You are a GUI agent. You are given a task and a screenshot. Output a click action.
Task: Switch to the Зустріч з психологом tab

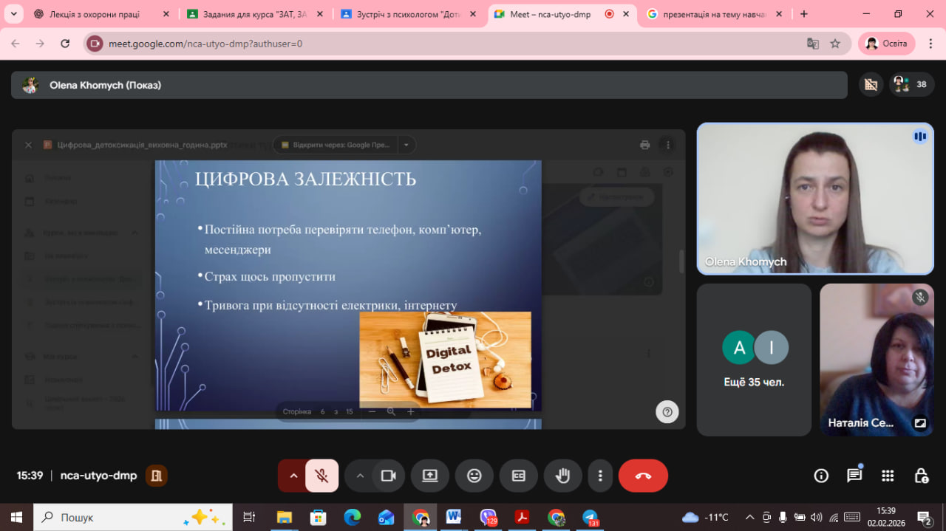(x=403, y=14)
